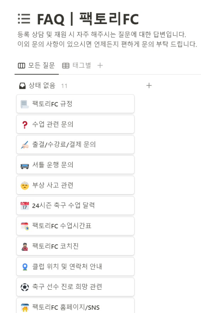The width and height of the screenshot is (201, 313).
Task: Add a new view with plus next to 태그별
Action: tap(100, 65)
